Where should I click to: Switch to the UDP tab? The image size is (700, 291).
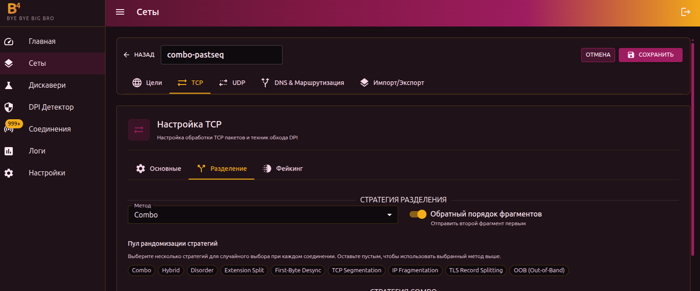[232, 83]
